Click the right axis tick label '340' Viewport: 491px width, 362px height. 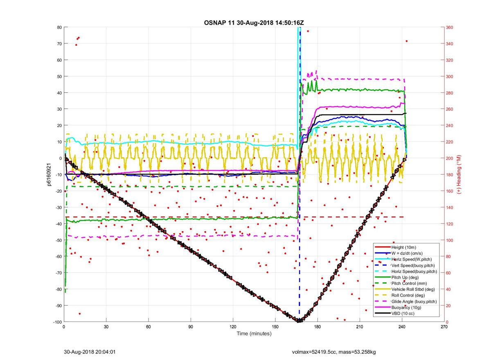[x=450, y=44]
